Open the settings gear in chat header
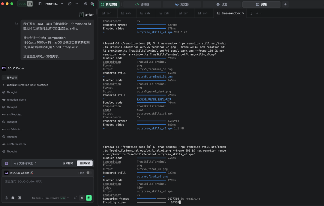The width and height of the screenshot is (324, 206). [85, 4]
